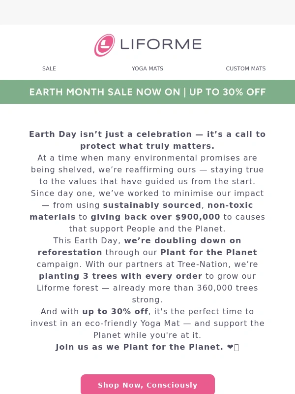This screenshot has width=295, height=394.
Task: Select UP TO 30% OFF in the green banner
Action: point(227,92)
